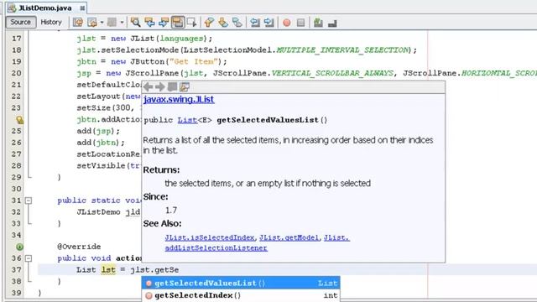Click the lightbulb hint on line 24
Viewport: 537px width, 302px height.
pos(20,120)
